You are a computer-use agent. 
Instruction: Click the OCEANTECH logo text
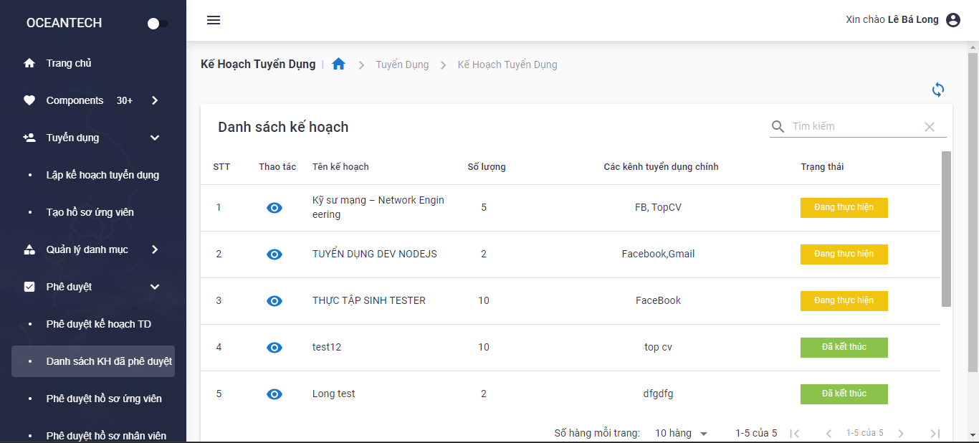tap(64, 23)
